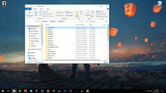
Task: Open Properties of selected item
Action: click(x=88, y=14)
